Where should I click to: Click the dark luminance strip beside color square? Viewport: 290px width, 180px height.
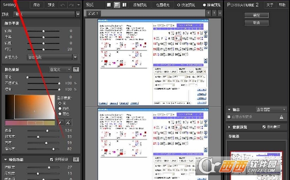[x=9, y=107]
